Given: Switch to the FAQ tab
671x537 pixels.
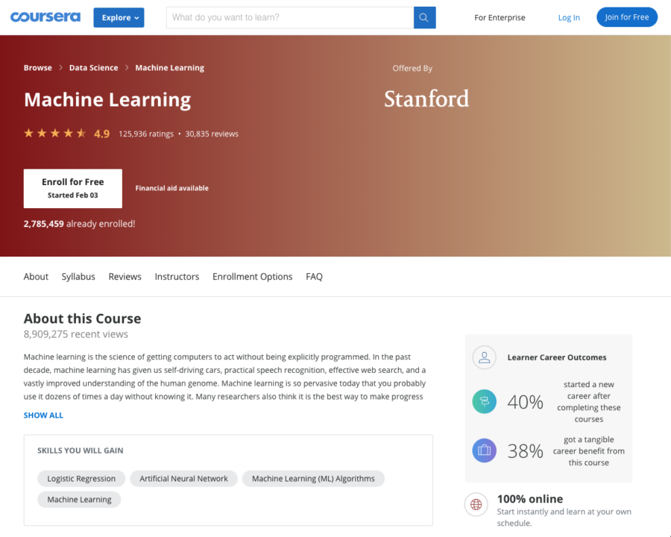Looking at the screenshot, I should [314, 277].
